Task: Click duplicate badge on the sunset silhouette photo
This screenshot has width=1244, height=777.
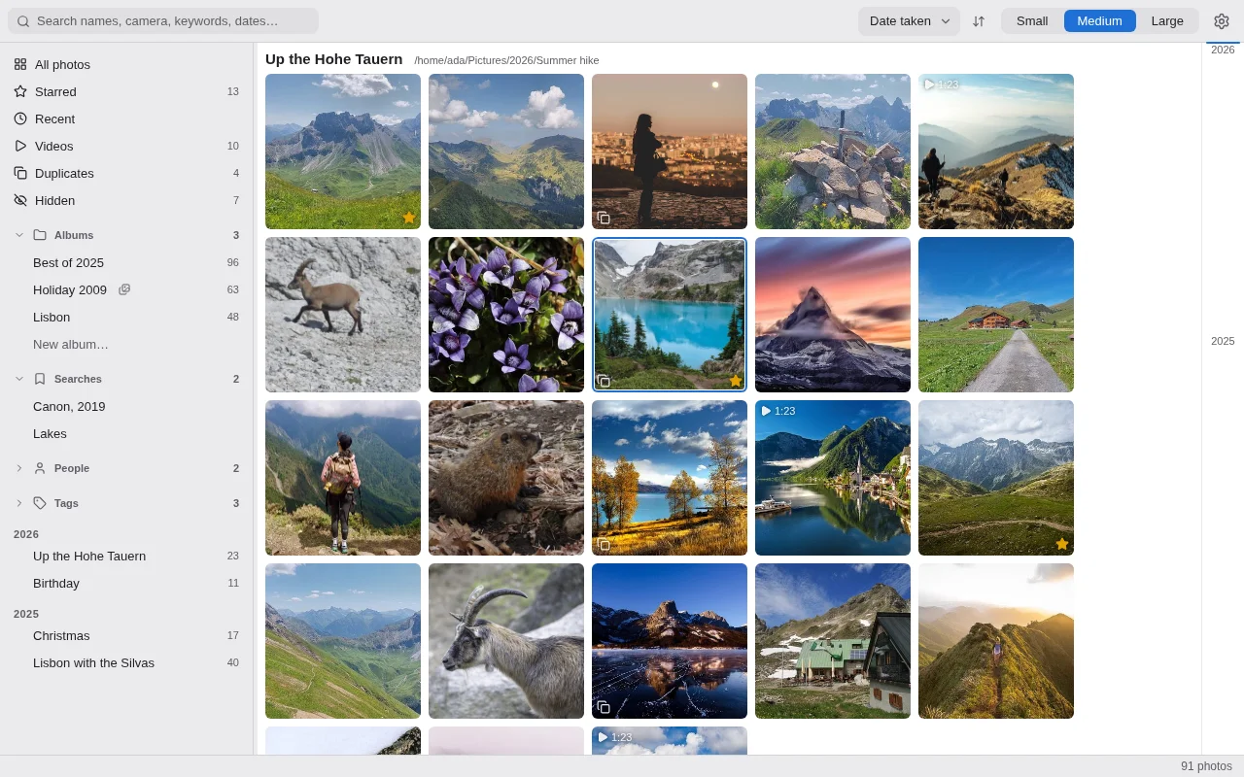Action: (604, 218)
